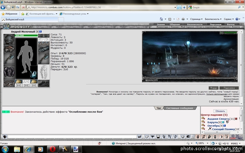The width and height of the screenshot is (245, 153).
Task: Click the send message arrow icon
Action: [x=140, y=137]
